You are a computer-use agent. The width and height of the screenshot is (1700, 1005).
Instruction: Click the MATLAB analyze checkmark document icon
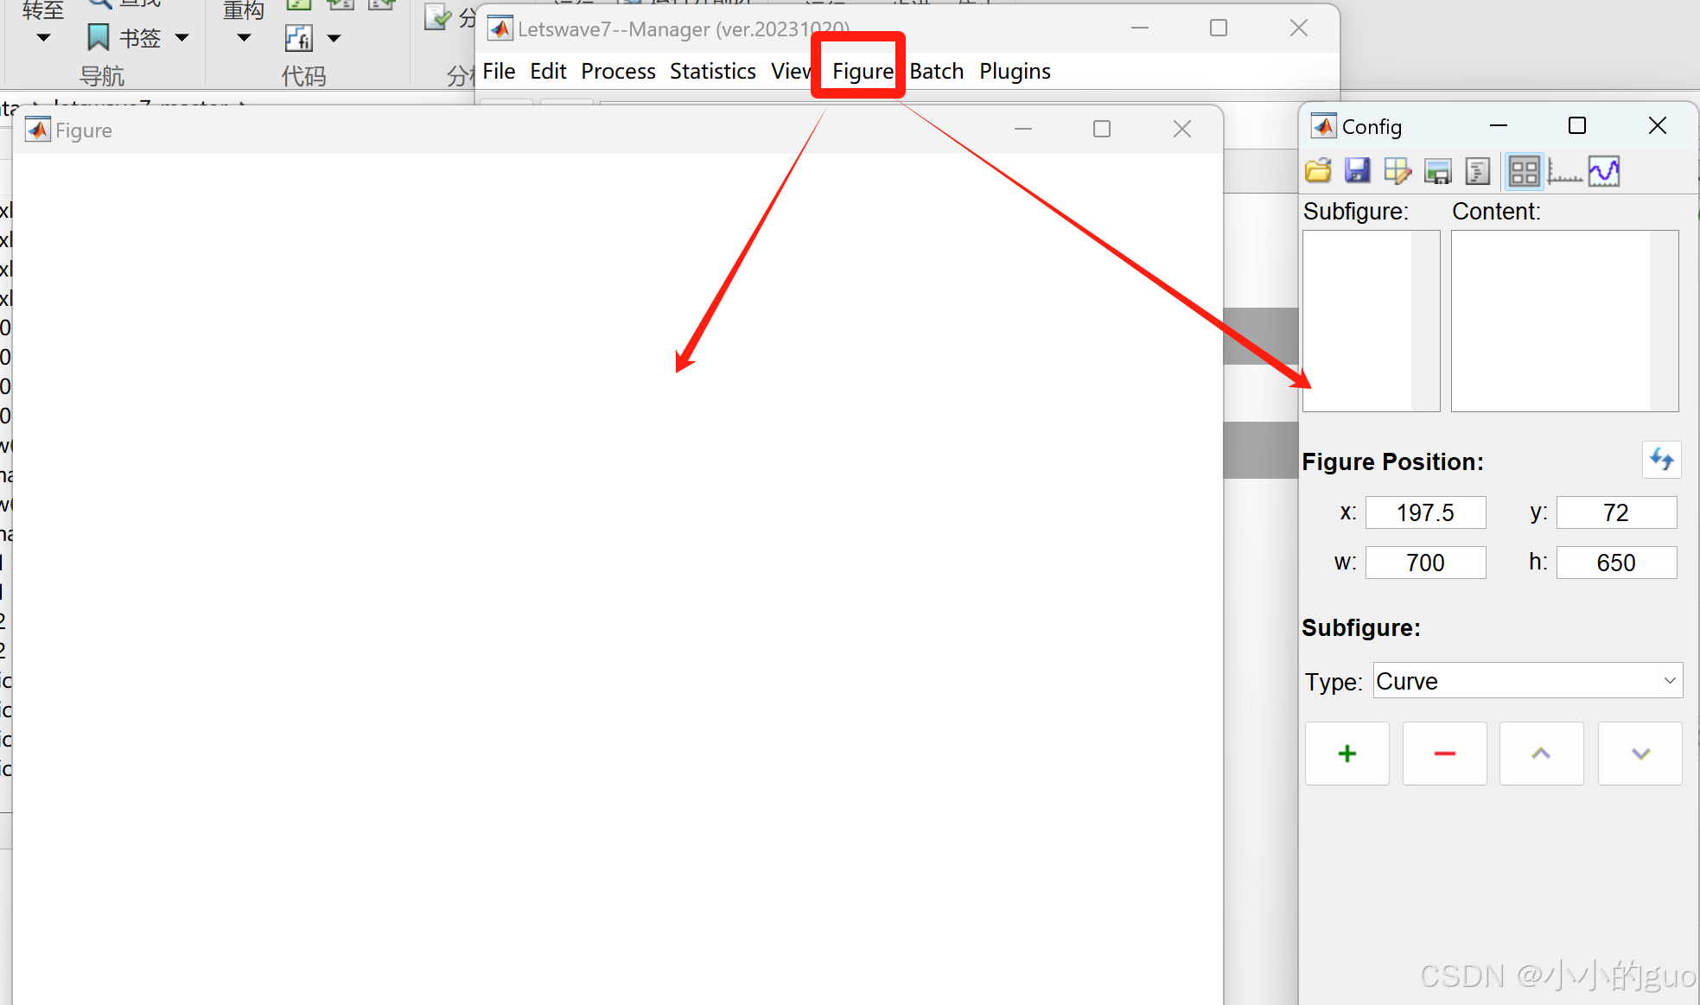[x=437, y=18]
